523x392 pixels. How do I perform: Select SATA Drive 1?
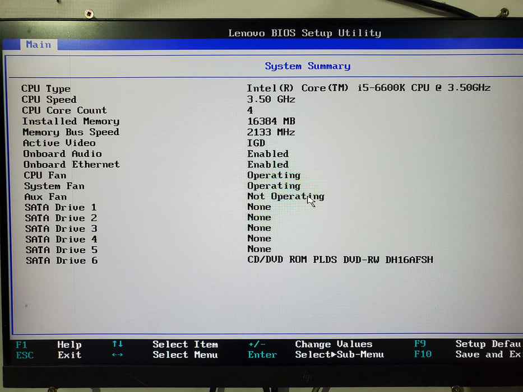pos(59,207)
